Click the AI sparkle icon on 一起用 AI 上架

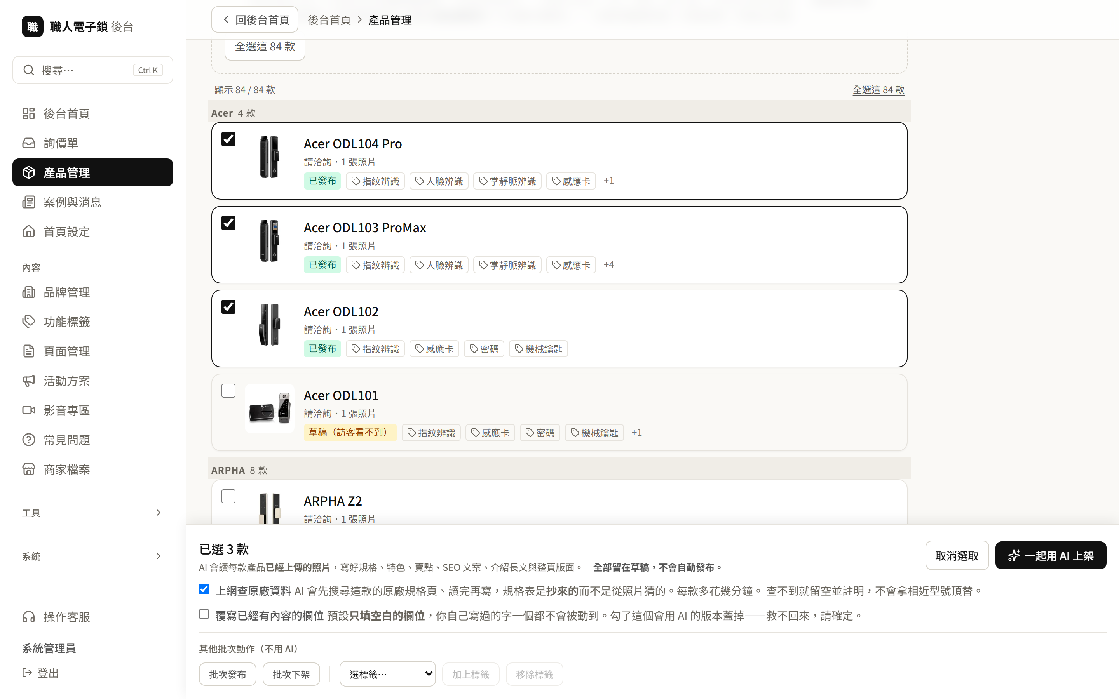click(1014, 556)
